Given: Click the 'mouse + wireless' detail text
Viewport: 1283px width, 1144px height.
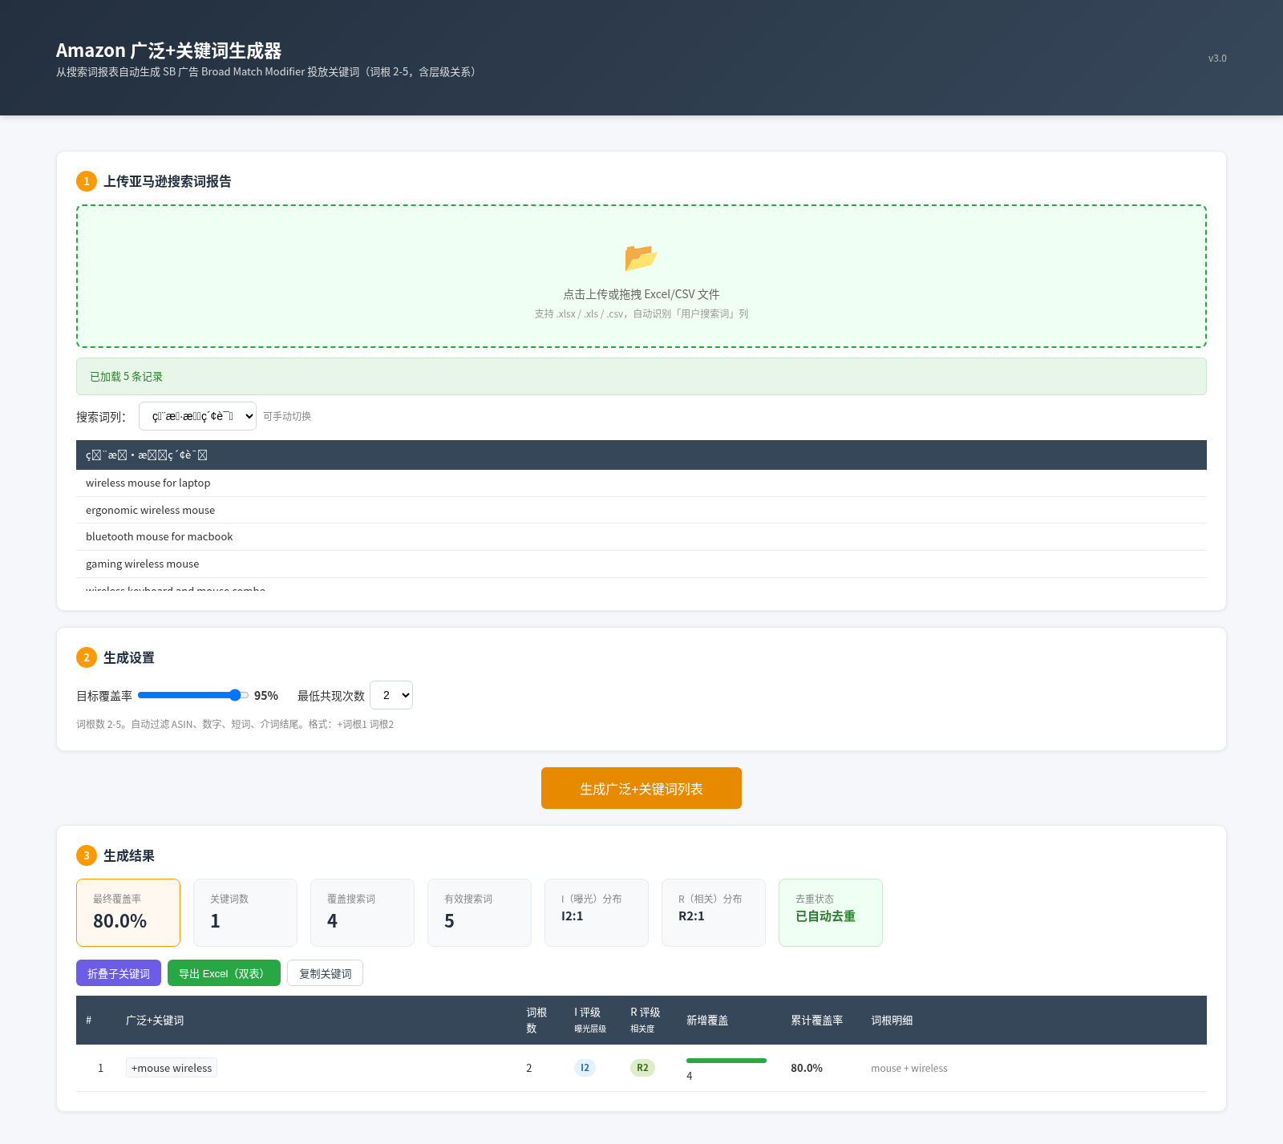Looking at the screenshot, I should tap(909, 1068).
